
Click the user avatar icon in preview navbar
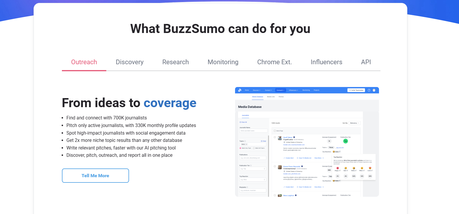coord(374,90)
